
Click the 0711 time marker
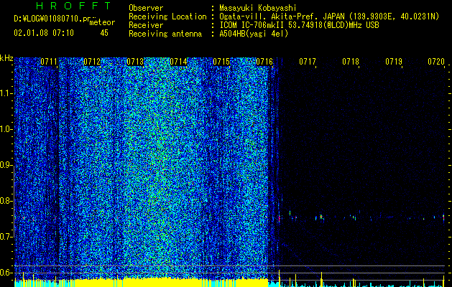(x=49, y=62)
